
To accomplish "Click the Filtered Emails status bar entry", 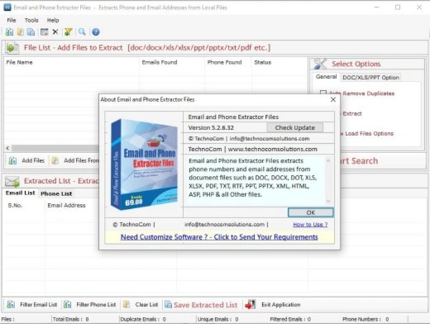I will tap(290, 319).
